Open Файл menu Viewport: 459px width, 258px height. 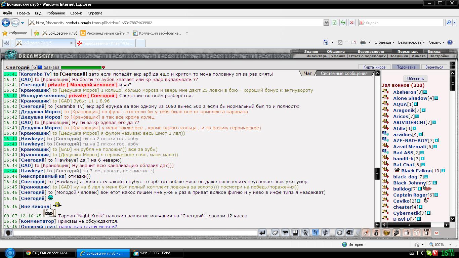(7, 13)
